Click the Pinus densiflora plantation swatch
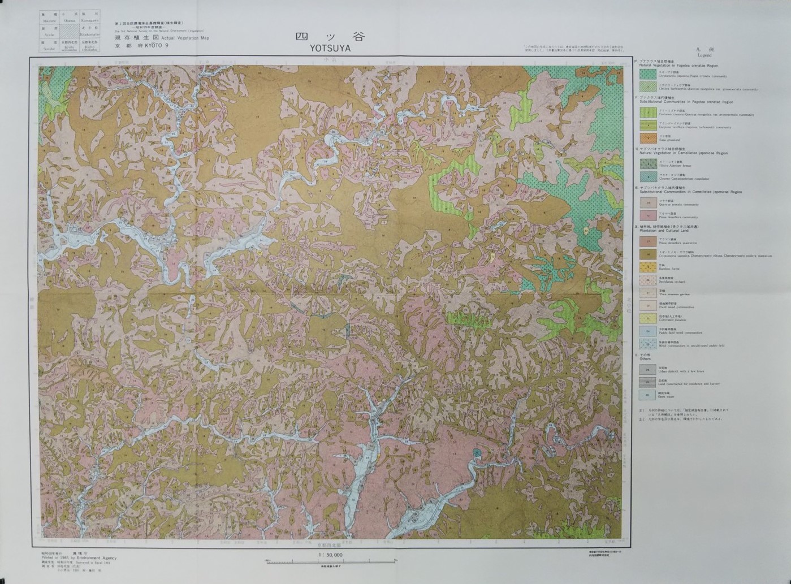This screenshot has height=584, width=791. pyautogui.click(x=648, y=241)
